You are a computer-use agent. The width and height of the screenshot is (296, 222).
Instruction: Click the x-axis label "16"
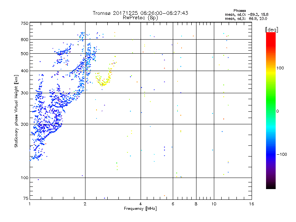252,204
